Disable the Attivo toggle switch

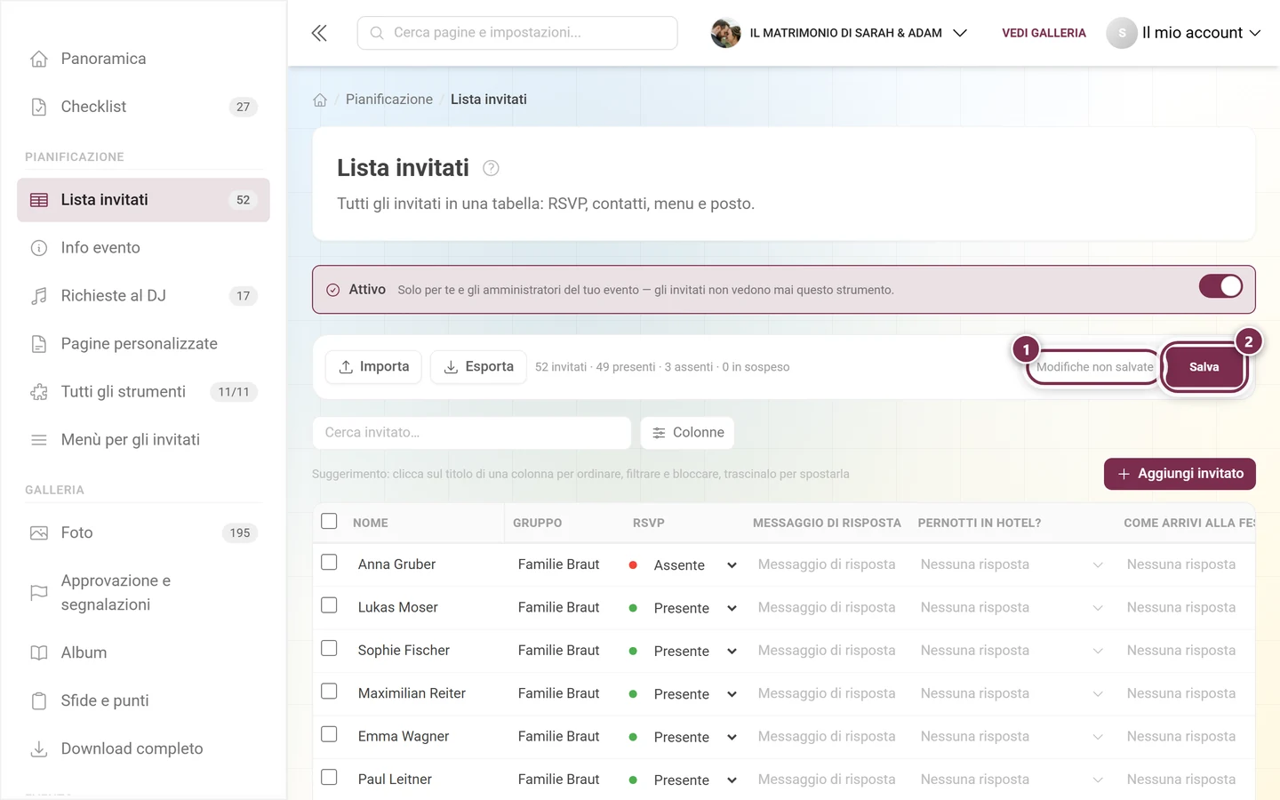click(x=1220, y=286)
